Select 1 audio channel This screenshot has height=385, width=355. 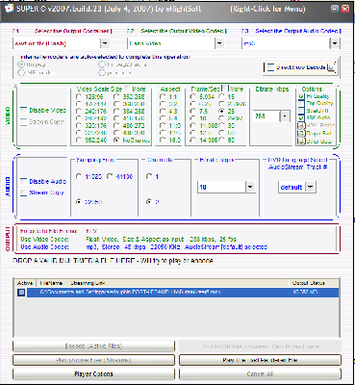click(x=149, y=176)
